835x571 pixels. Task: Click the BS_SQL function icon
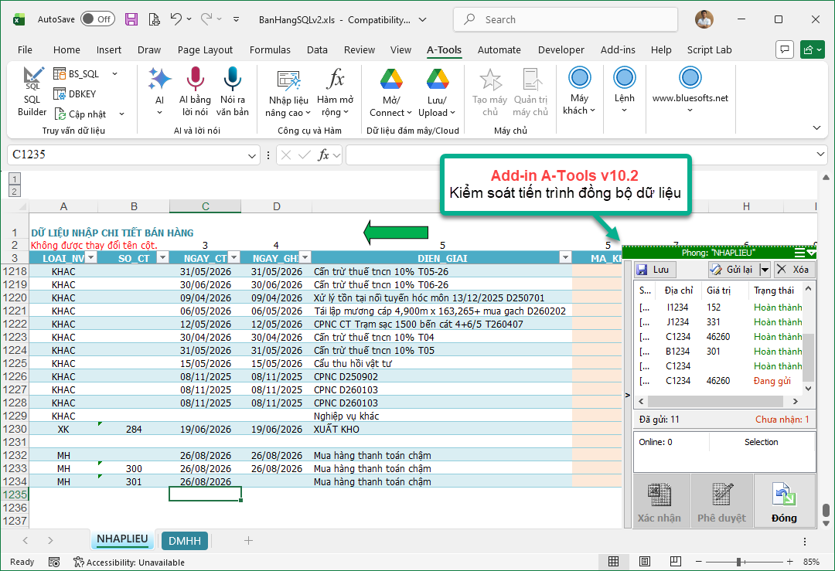(x=60, y=74)
